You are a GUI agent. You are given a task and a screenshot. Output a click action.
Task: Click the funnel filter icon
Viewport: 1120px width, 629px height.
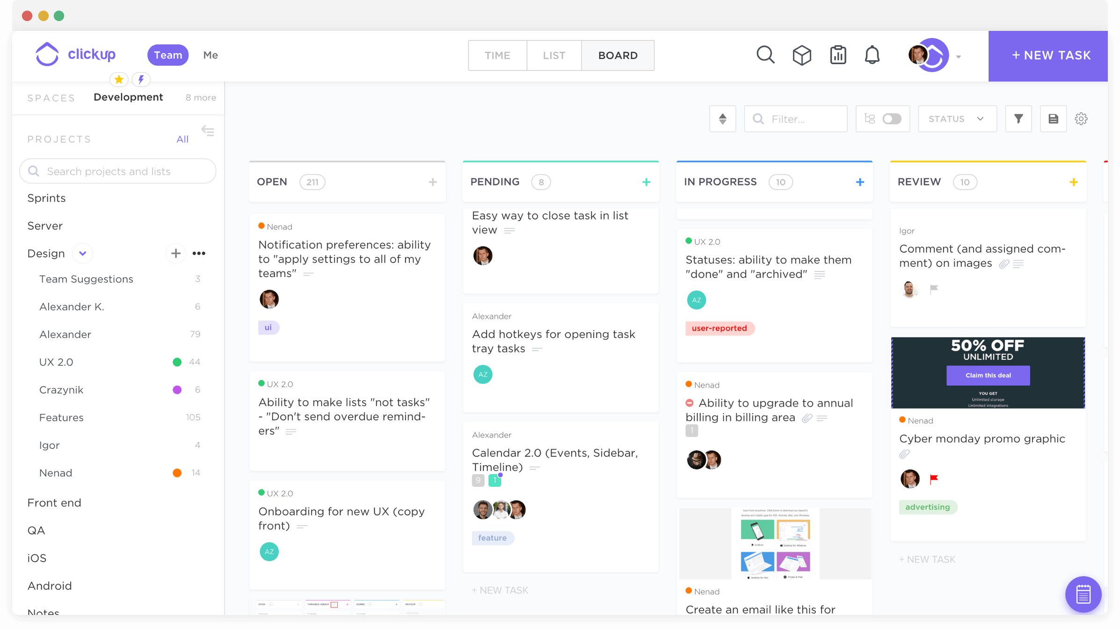click(1018, 119)
